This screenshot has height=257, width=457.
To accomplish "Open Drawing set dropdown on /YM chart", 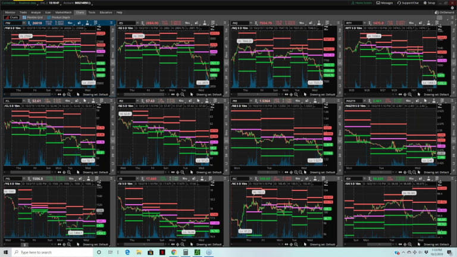I will click(x=96, y=95).
